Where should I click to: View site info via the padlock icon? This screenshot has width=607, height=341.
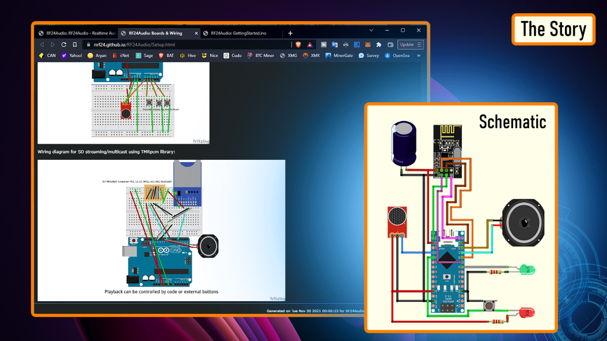(89, 44)
